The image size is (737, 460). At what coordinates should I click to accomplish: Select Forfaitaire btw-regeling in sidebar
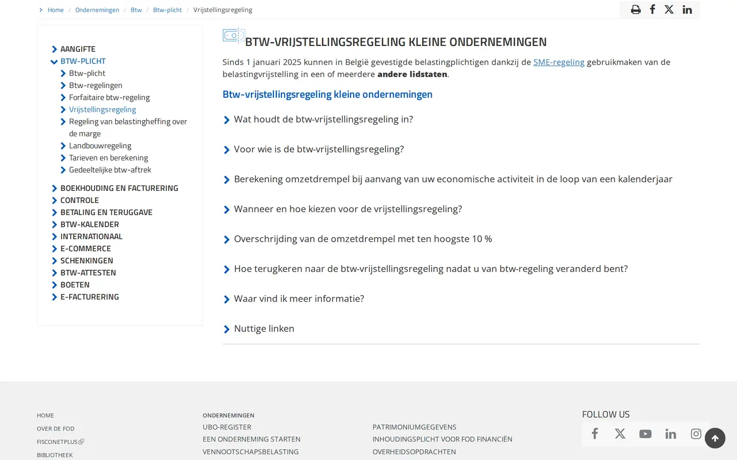(109, 97)
